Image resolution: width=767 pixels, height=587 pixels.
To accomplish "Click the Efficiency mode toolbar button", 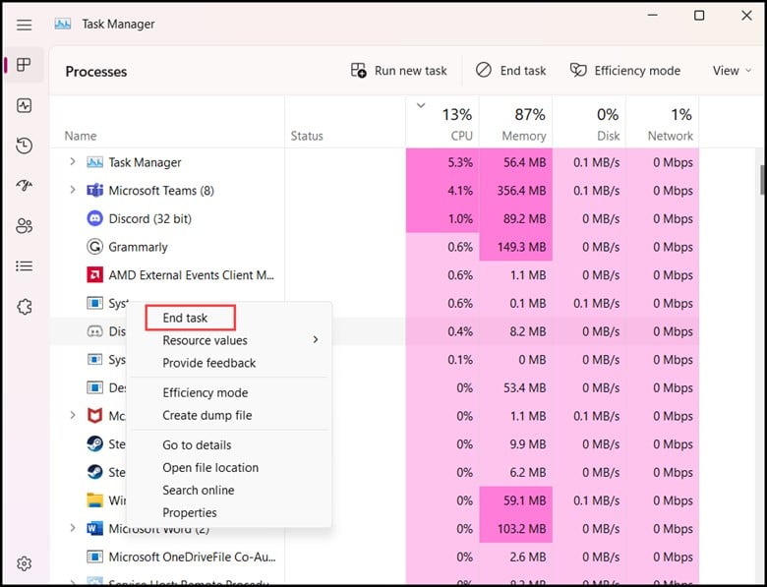I will tap(625, 71).
